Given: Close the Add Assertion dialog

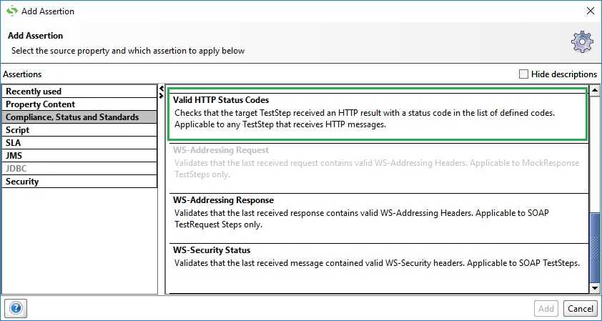Looking at the screenshot, I should point(590,11).
